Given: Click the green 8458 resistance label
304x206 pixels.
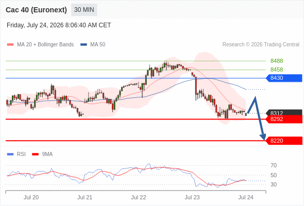Looking at the screenshot, I should (277, 70).
